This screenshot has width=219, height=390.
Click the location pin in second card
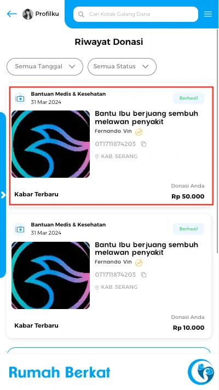coord(97,288)
